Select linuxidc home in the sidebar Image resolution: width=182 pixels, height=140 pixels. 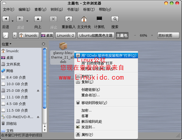click(21, 51)
